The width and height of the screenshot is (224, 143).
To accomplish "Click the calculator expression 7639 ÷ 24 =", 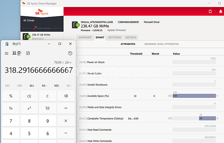I will tap(63, 63).
